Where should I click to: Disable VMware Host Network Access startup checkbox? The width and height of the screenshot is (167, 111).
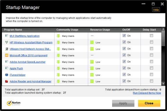[124, 48]
